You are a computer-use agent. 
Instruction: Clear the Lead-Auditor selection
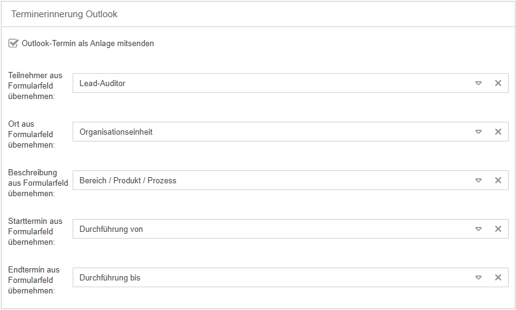point(498,83)
